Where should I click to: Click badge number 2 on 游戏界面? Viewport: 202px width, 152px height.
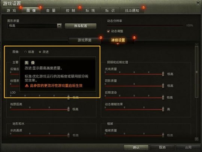[101, 37]
